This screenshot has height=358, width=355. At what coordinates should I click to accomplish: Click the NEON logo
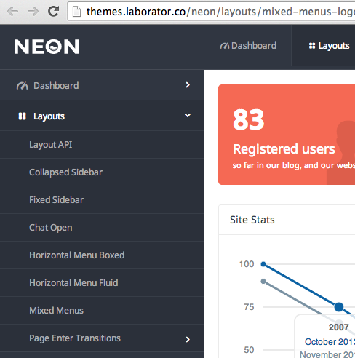tap(47, 47)
